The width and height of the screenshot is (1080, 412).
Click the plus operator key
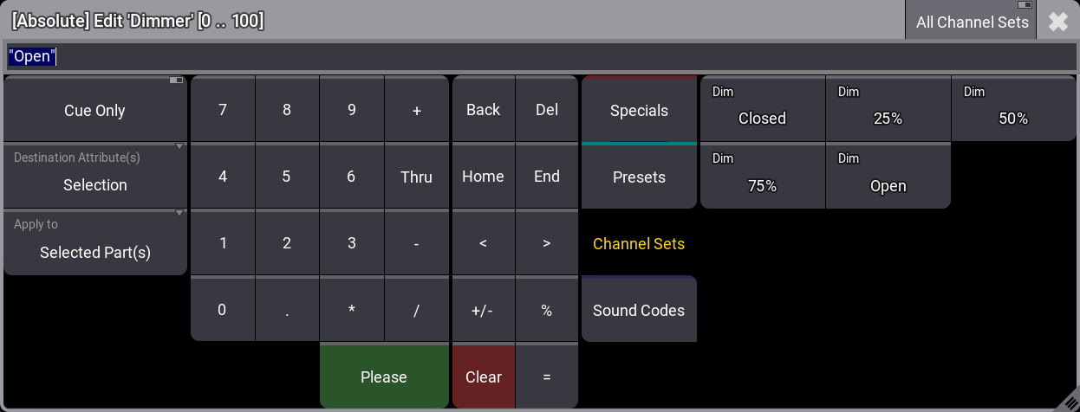(417, 110)
